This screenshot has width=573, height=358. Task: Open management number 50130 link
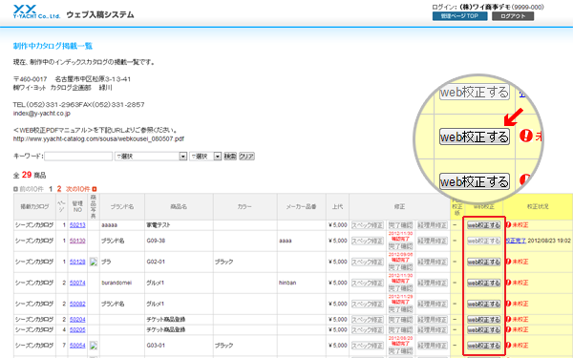click(77, 241)
